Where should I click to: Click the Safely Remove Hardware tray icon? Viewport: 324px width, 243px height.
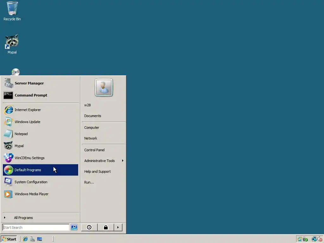coord(305,239)
